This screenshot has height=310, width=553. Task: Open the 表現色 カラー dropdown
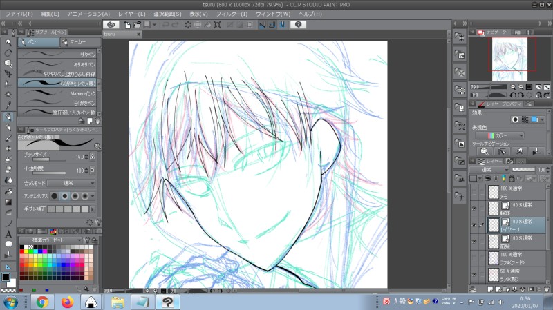[x=499, y=135]
